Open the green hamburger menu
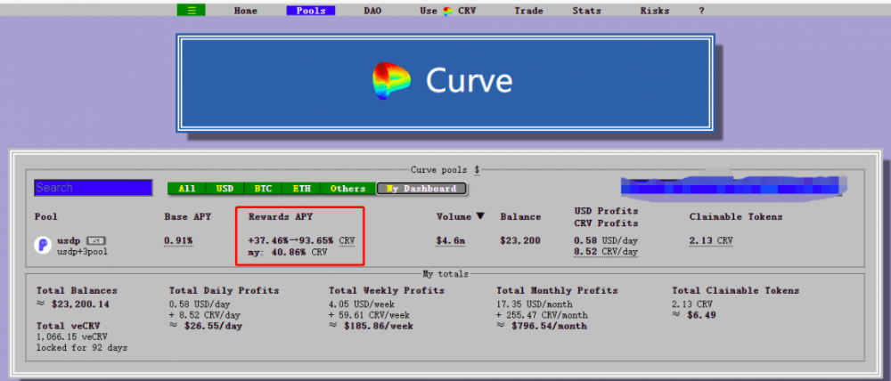The height and width of the screenshot is (381, 891). tap(191, 10)
